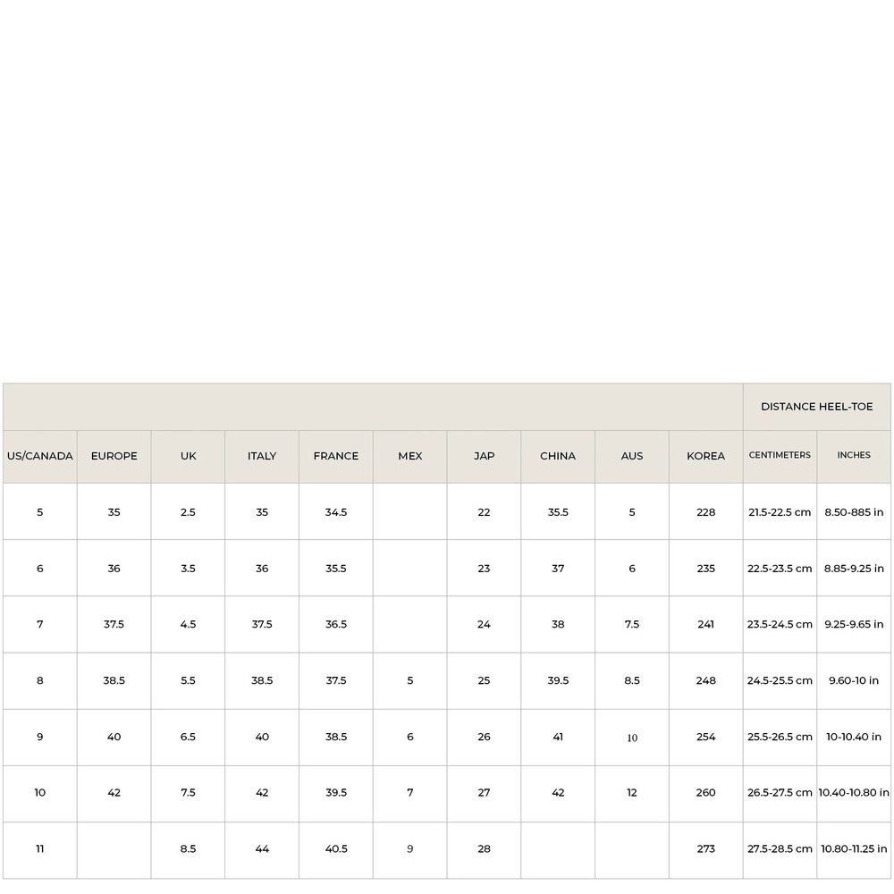Viewport: 894px width, 894px height.
Task: Select the EUROPE column header
Action: [114, 456]
